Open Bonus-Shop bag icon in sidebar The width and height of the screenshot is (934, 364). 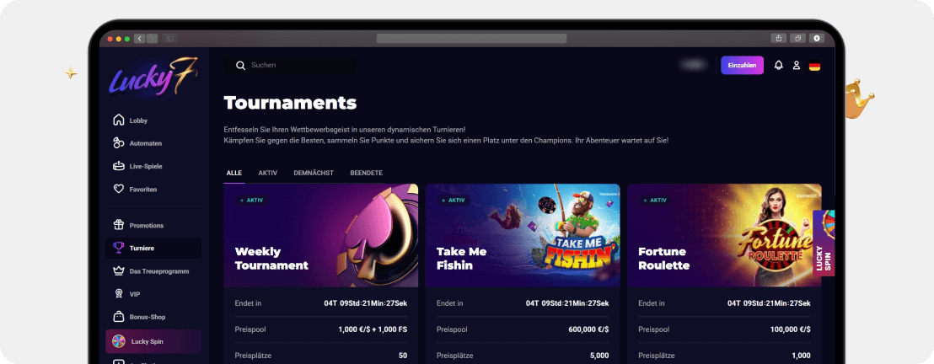[x=119, y=317]
